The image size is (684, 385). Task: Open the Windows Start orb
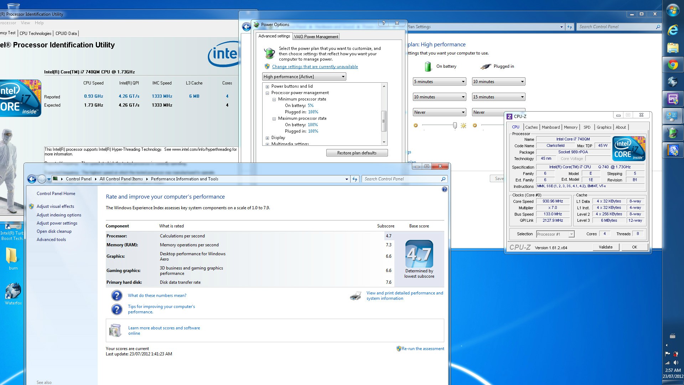click(673, 10)
